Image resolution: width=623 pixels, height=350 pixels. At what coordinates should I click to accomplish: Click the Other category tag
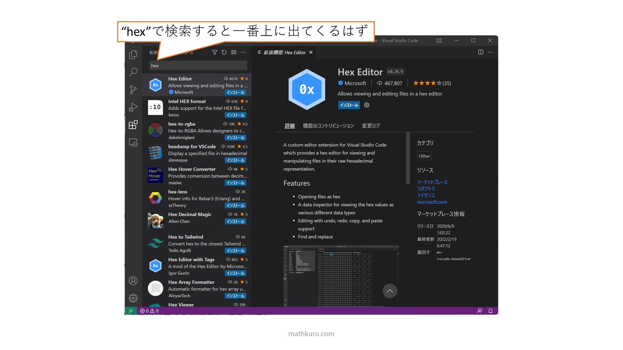click(424, 156)
